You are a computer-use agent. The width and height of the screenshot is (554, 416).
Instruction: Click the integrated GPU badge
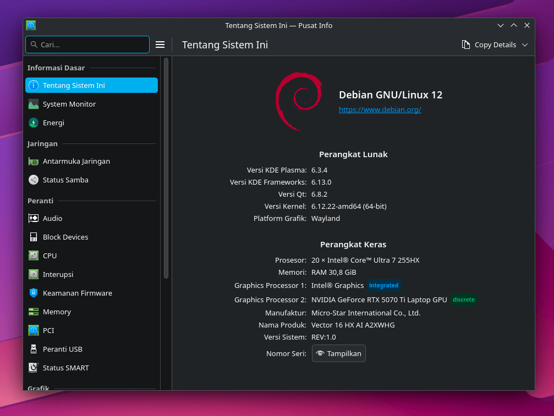[383, 285]
